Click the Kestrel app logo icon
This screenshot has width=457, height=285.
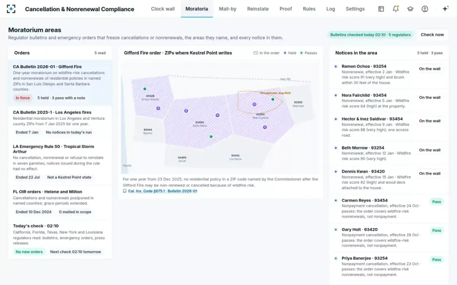coord(11,9)
